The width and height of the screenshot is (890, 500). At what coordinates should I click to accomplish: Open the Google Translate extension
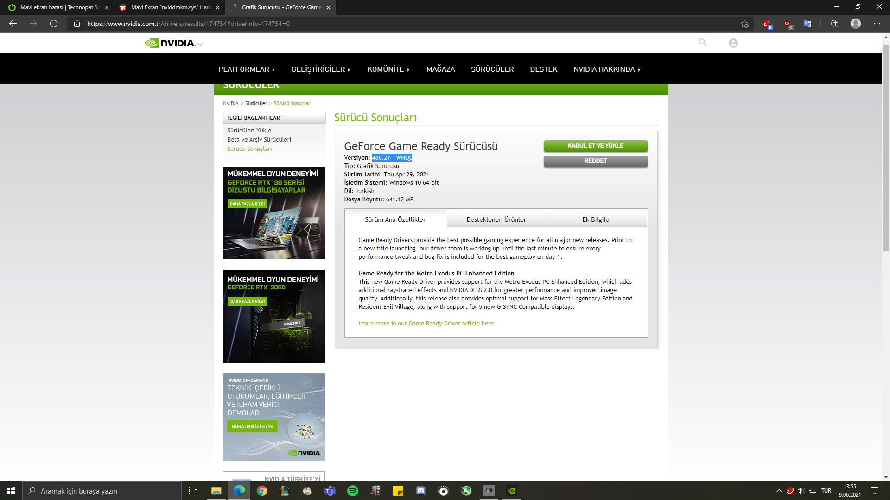[807, 24]
